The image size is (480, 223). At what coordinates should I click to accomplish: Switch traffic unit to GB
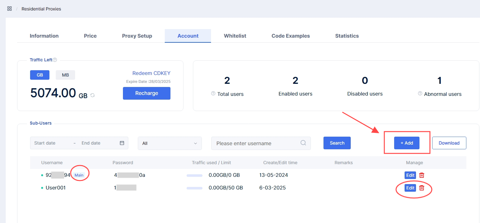40,75
